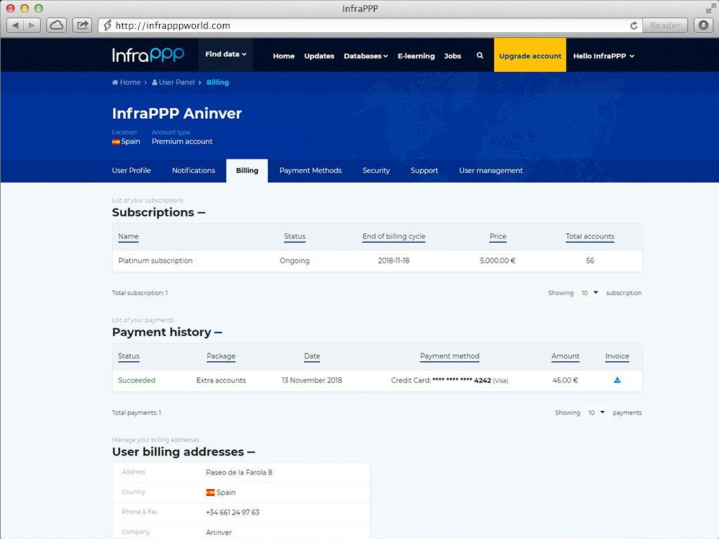The image size is (719, 539).
Task: Click the search magnifier icon in navbar
Action: pos(480,56)
